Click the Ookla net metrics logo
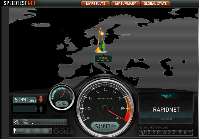This screenshot has width=199, height=139. click(x=63, y=131)
